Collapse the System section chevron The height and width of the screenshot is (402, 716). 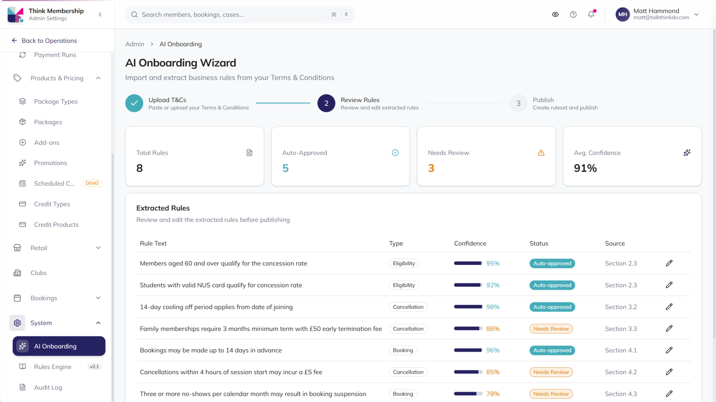pos(98,323)
